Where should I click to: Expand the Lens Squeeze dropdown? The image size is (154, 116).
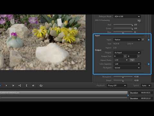[127, 64]
